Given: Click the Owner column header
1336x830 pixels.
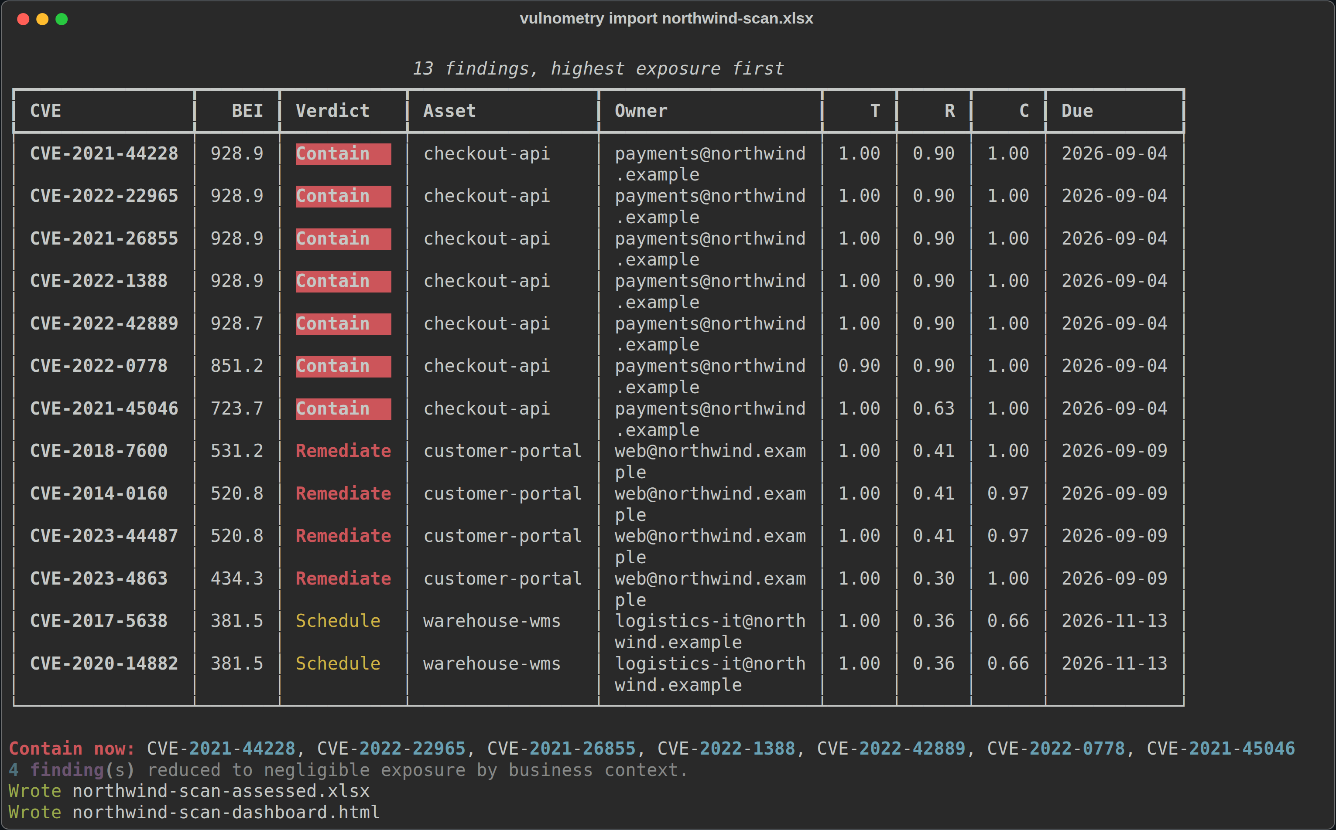Looking at the screenshot, I should click(641, 111).
